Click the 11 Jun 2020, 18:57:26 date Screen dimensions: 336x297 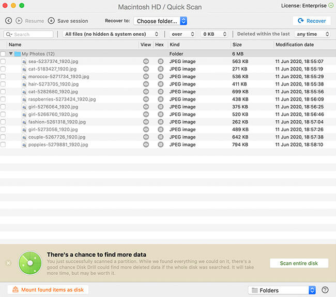coord(299,130)
